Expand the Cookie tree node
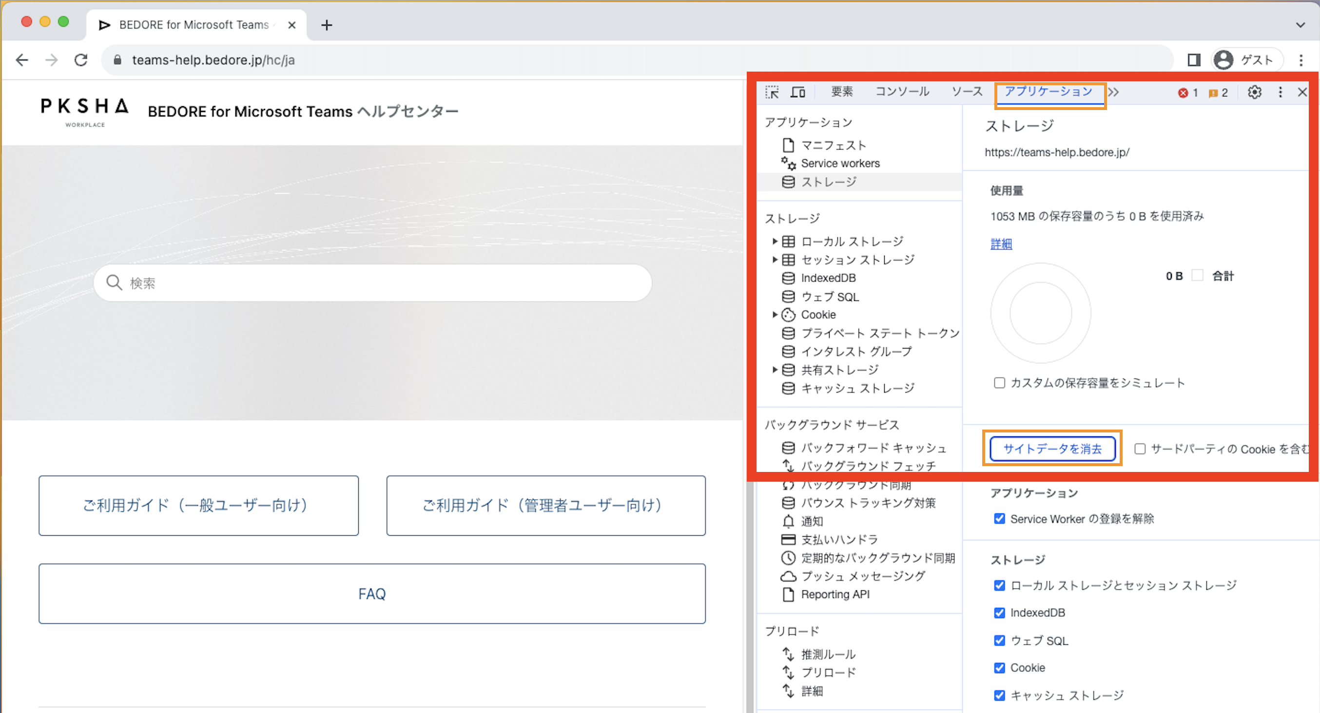Viewport: 1320px width, 713px height. point(775,314)
